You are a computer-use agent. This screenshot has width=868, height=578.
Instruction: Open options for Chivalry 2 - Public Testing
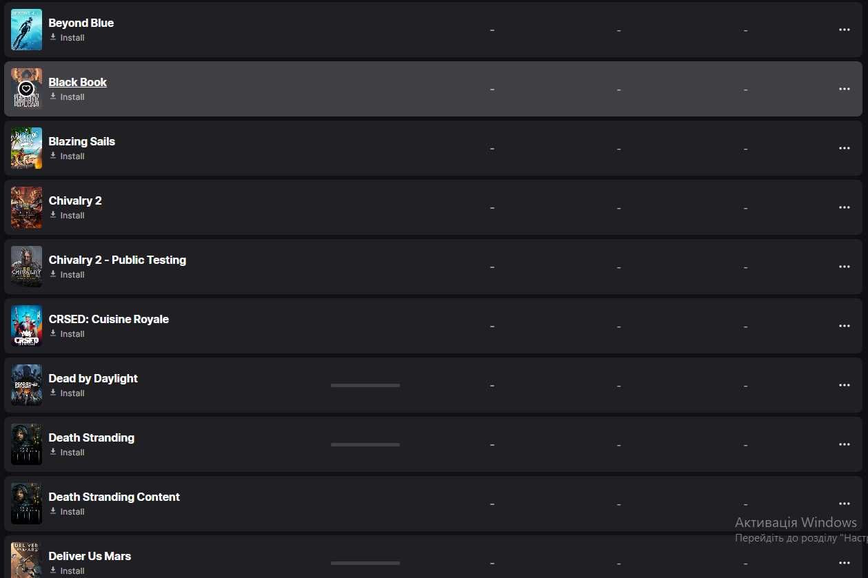tap(844, 267)
